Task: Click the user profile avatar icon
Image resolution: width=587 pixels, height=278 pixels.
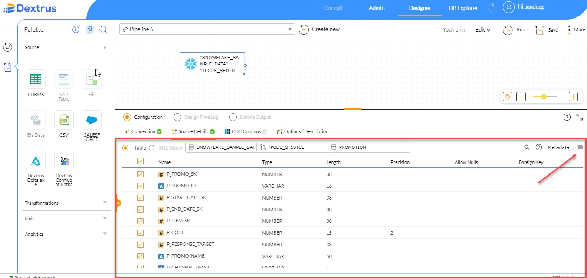Action: 508,7
